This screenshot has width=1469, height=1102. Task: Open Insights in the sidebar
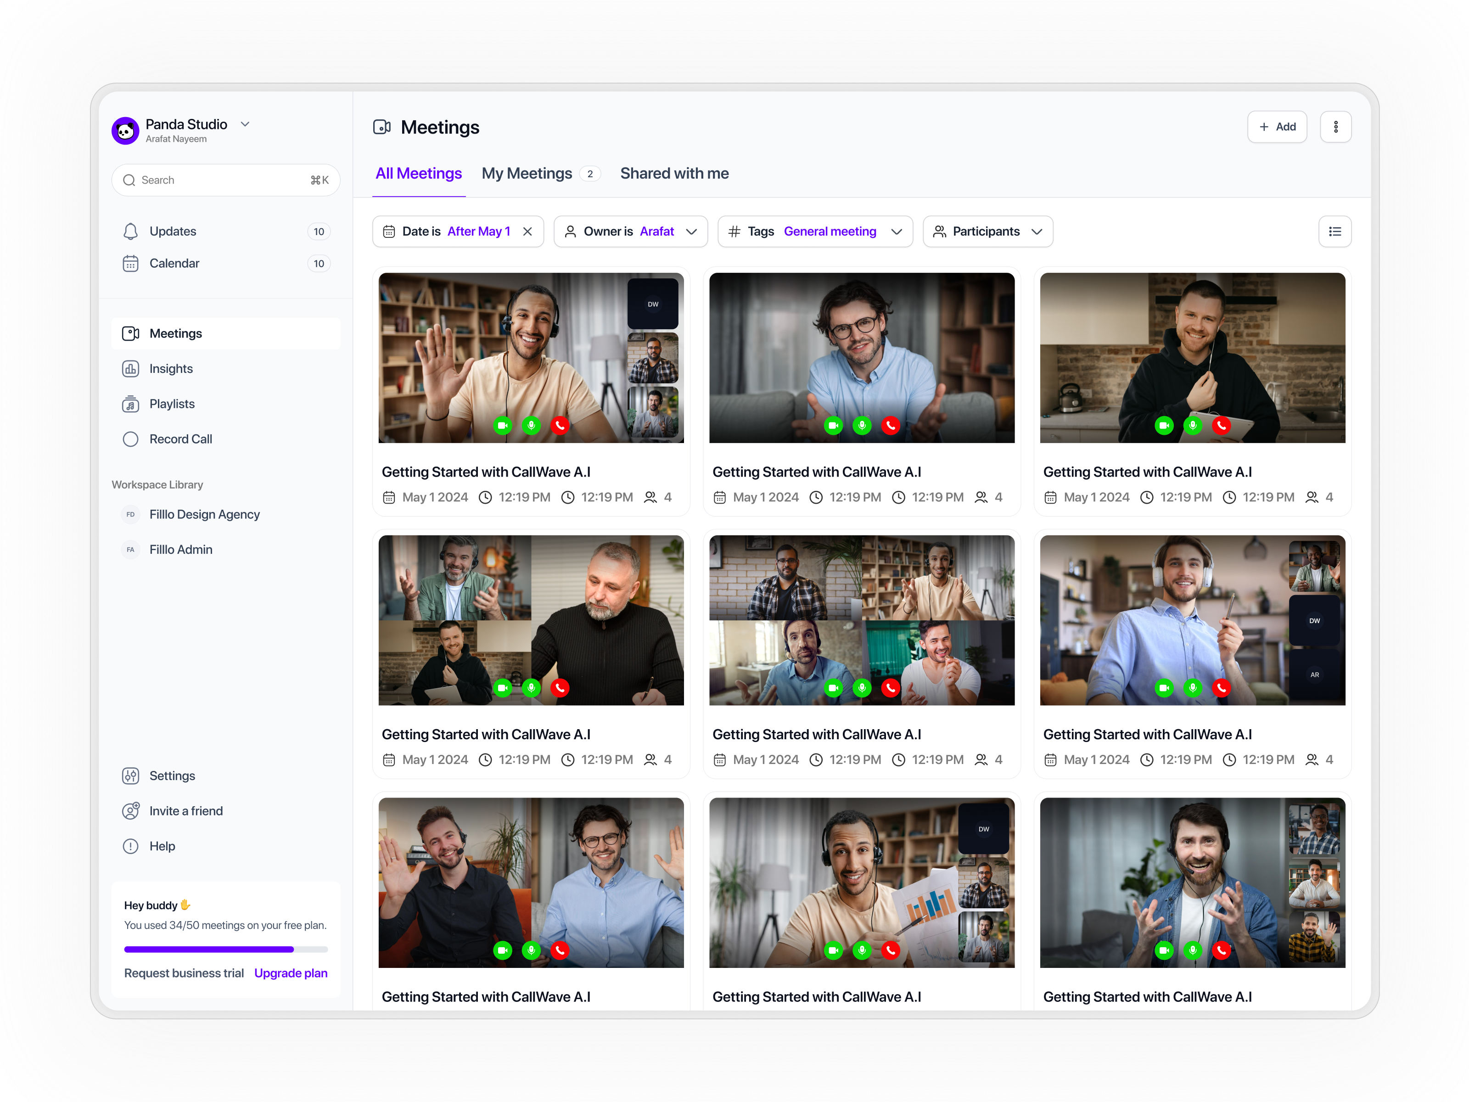[x=171, y=369]
